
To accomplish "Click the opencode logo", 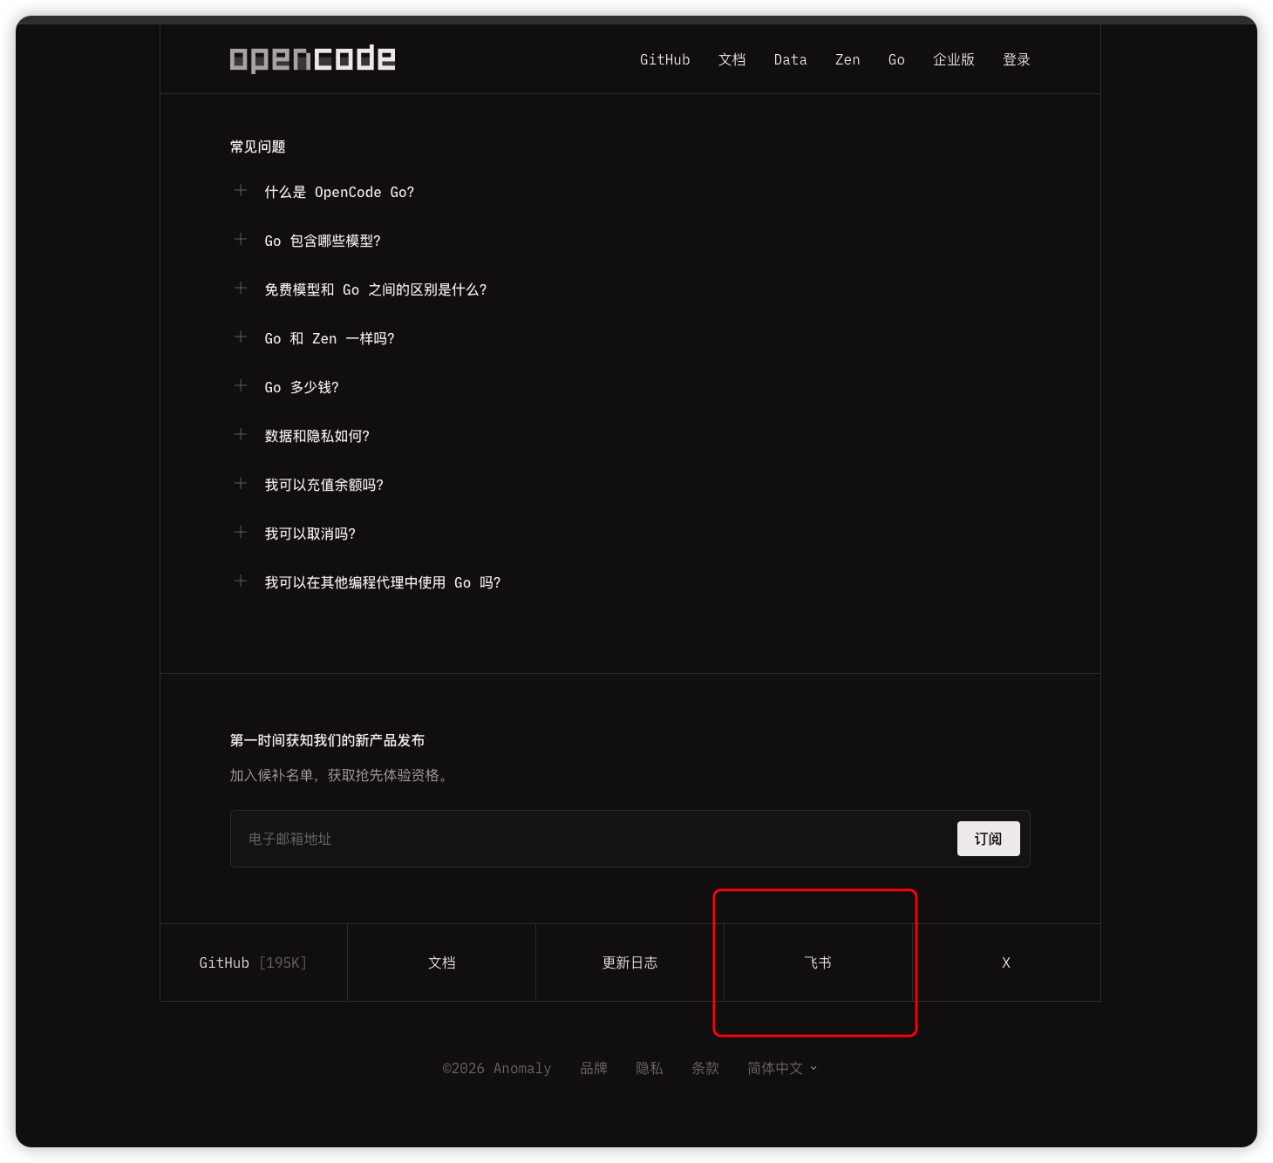I will [x=312, y=59].
